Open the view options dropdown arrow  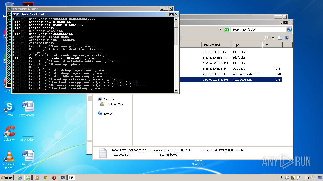coord(273,38)
